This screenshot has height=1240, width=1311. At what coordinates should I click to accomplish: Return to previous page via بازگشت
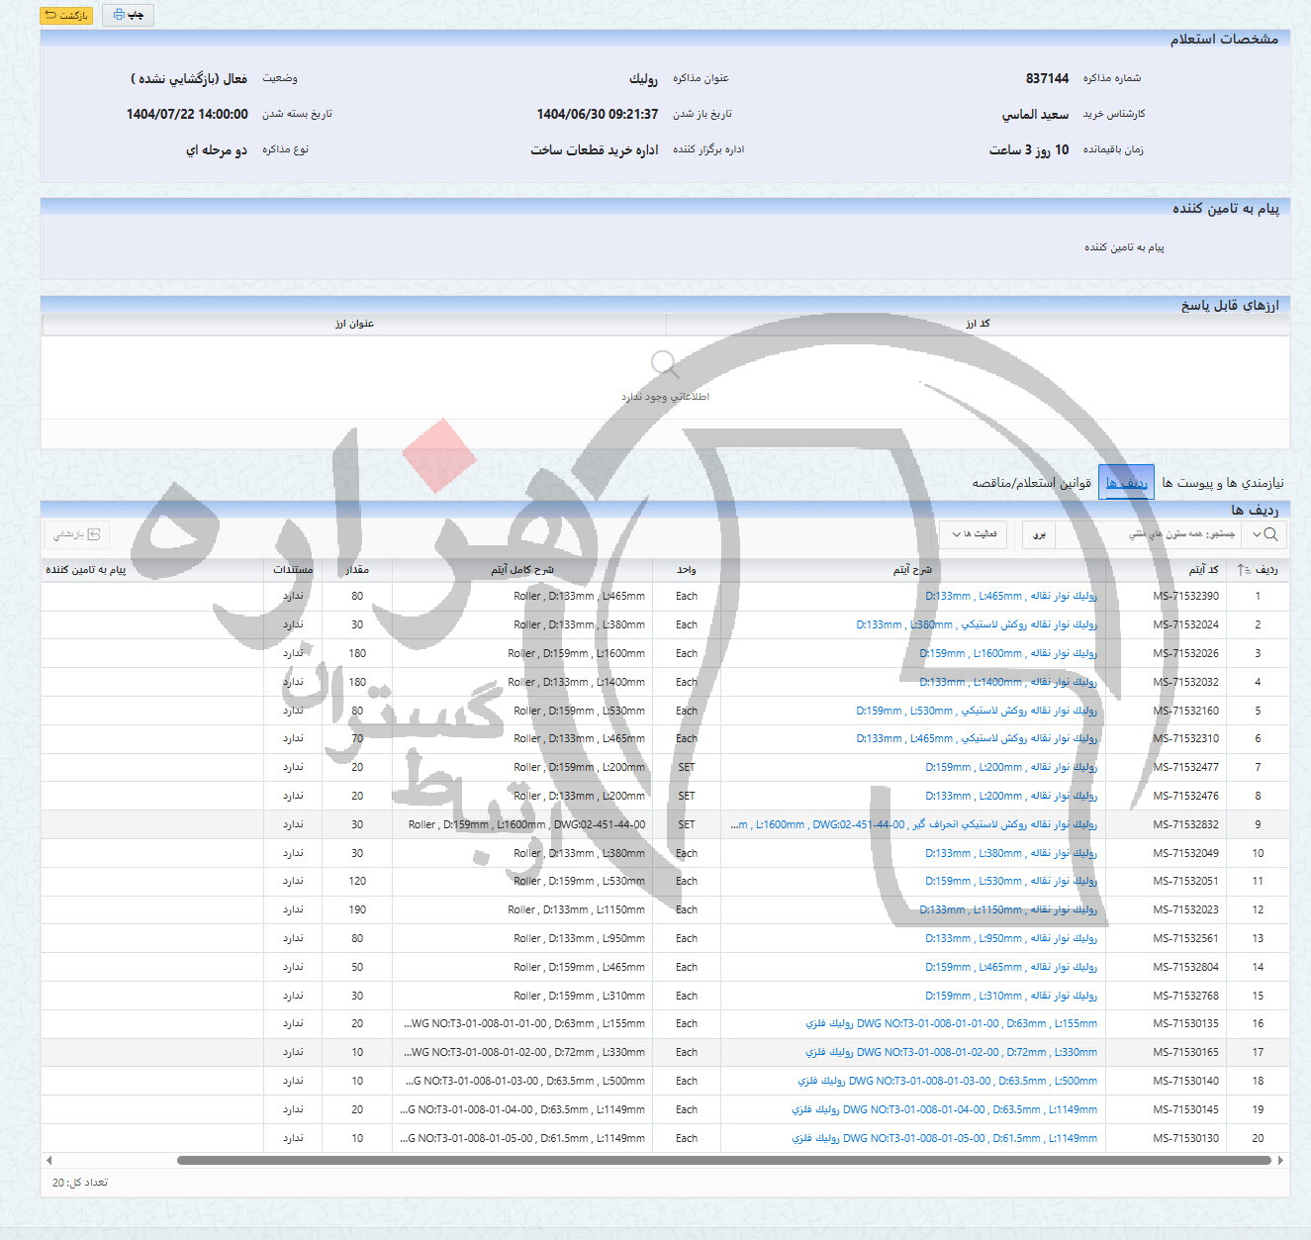(x=67, y=15)
